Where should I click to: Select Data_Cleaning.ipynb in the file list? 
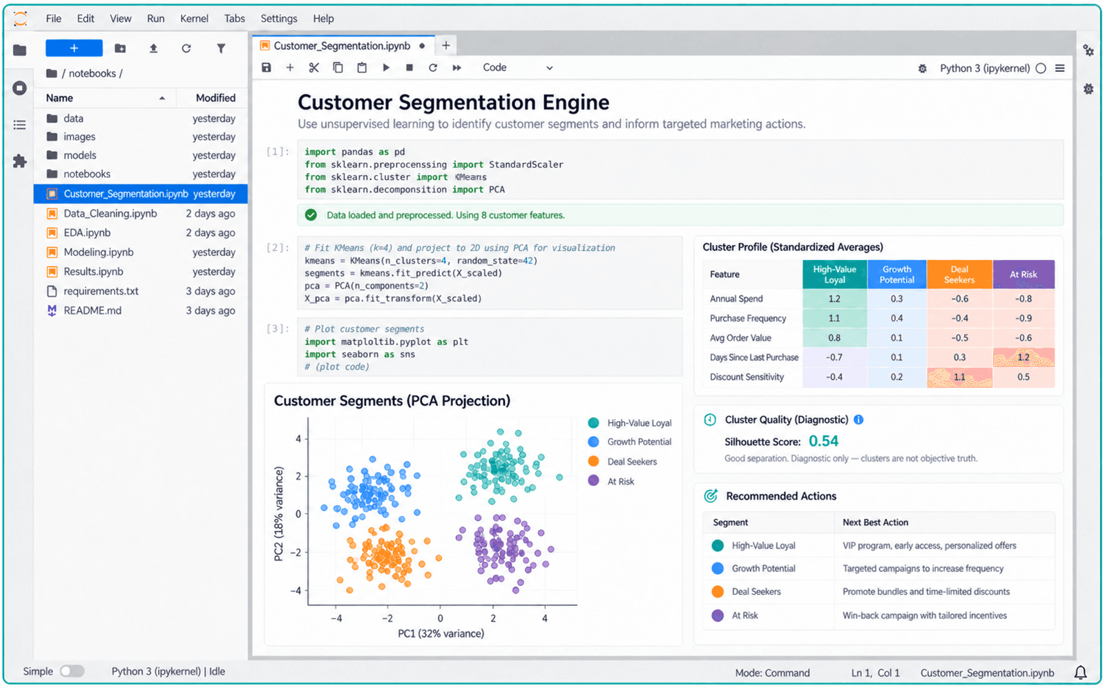(x=141, y=213)
